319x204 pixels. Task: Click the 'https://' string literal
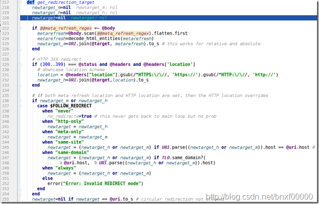pos(185,75)
